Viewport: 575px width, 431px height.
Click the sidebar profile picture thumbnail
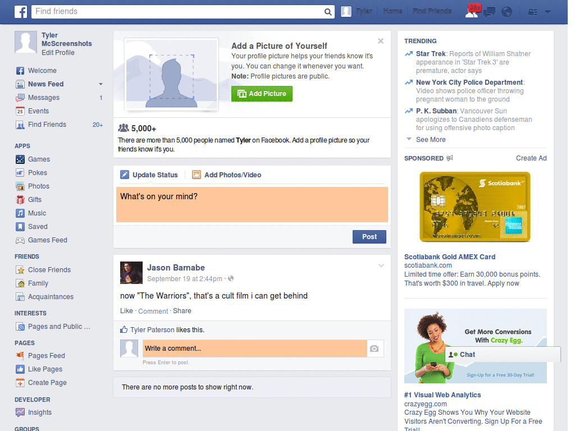26,42
